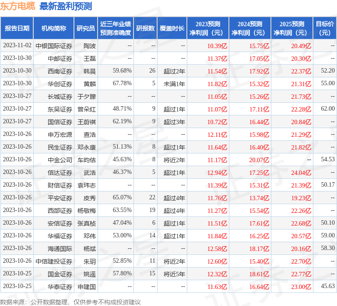Select the 报告日期 column header

17,28
